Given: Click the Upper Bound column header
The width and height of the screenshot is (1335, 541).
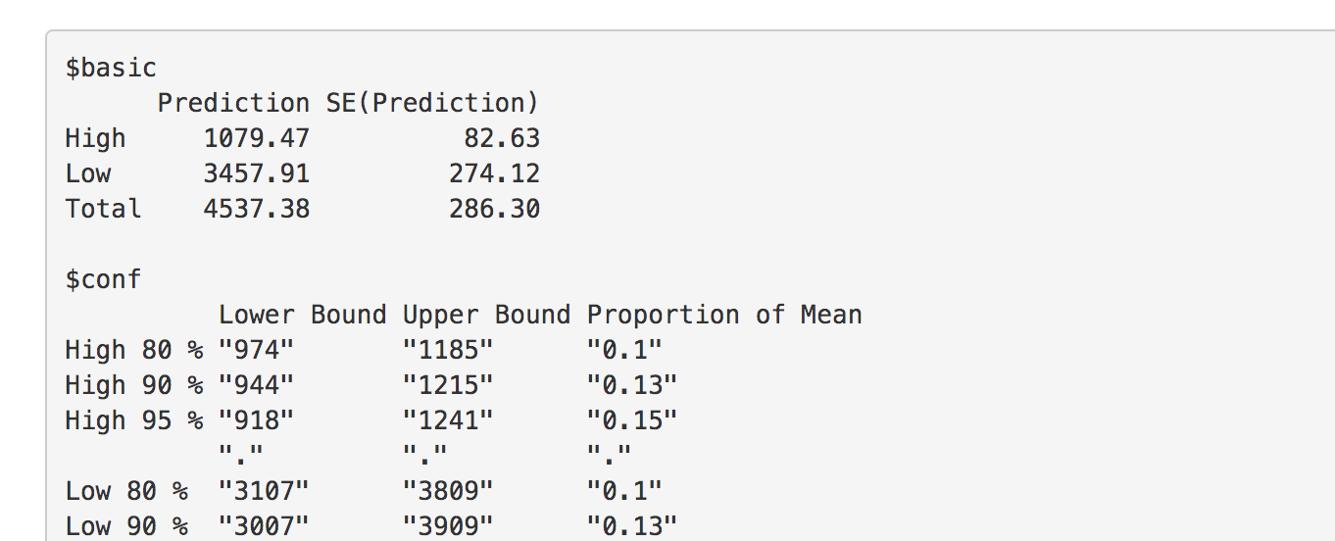Looking at the screenshot, I should [x=486, y=315].
